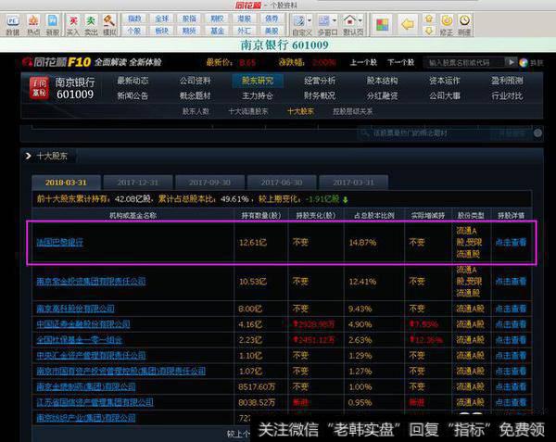Open the 经营分析 navigation item
The width and height of the screenshot is (556, 442).
pos(320,81)
